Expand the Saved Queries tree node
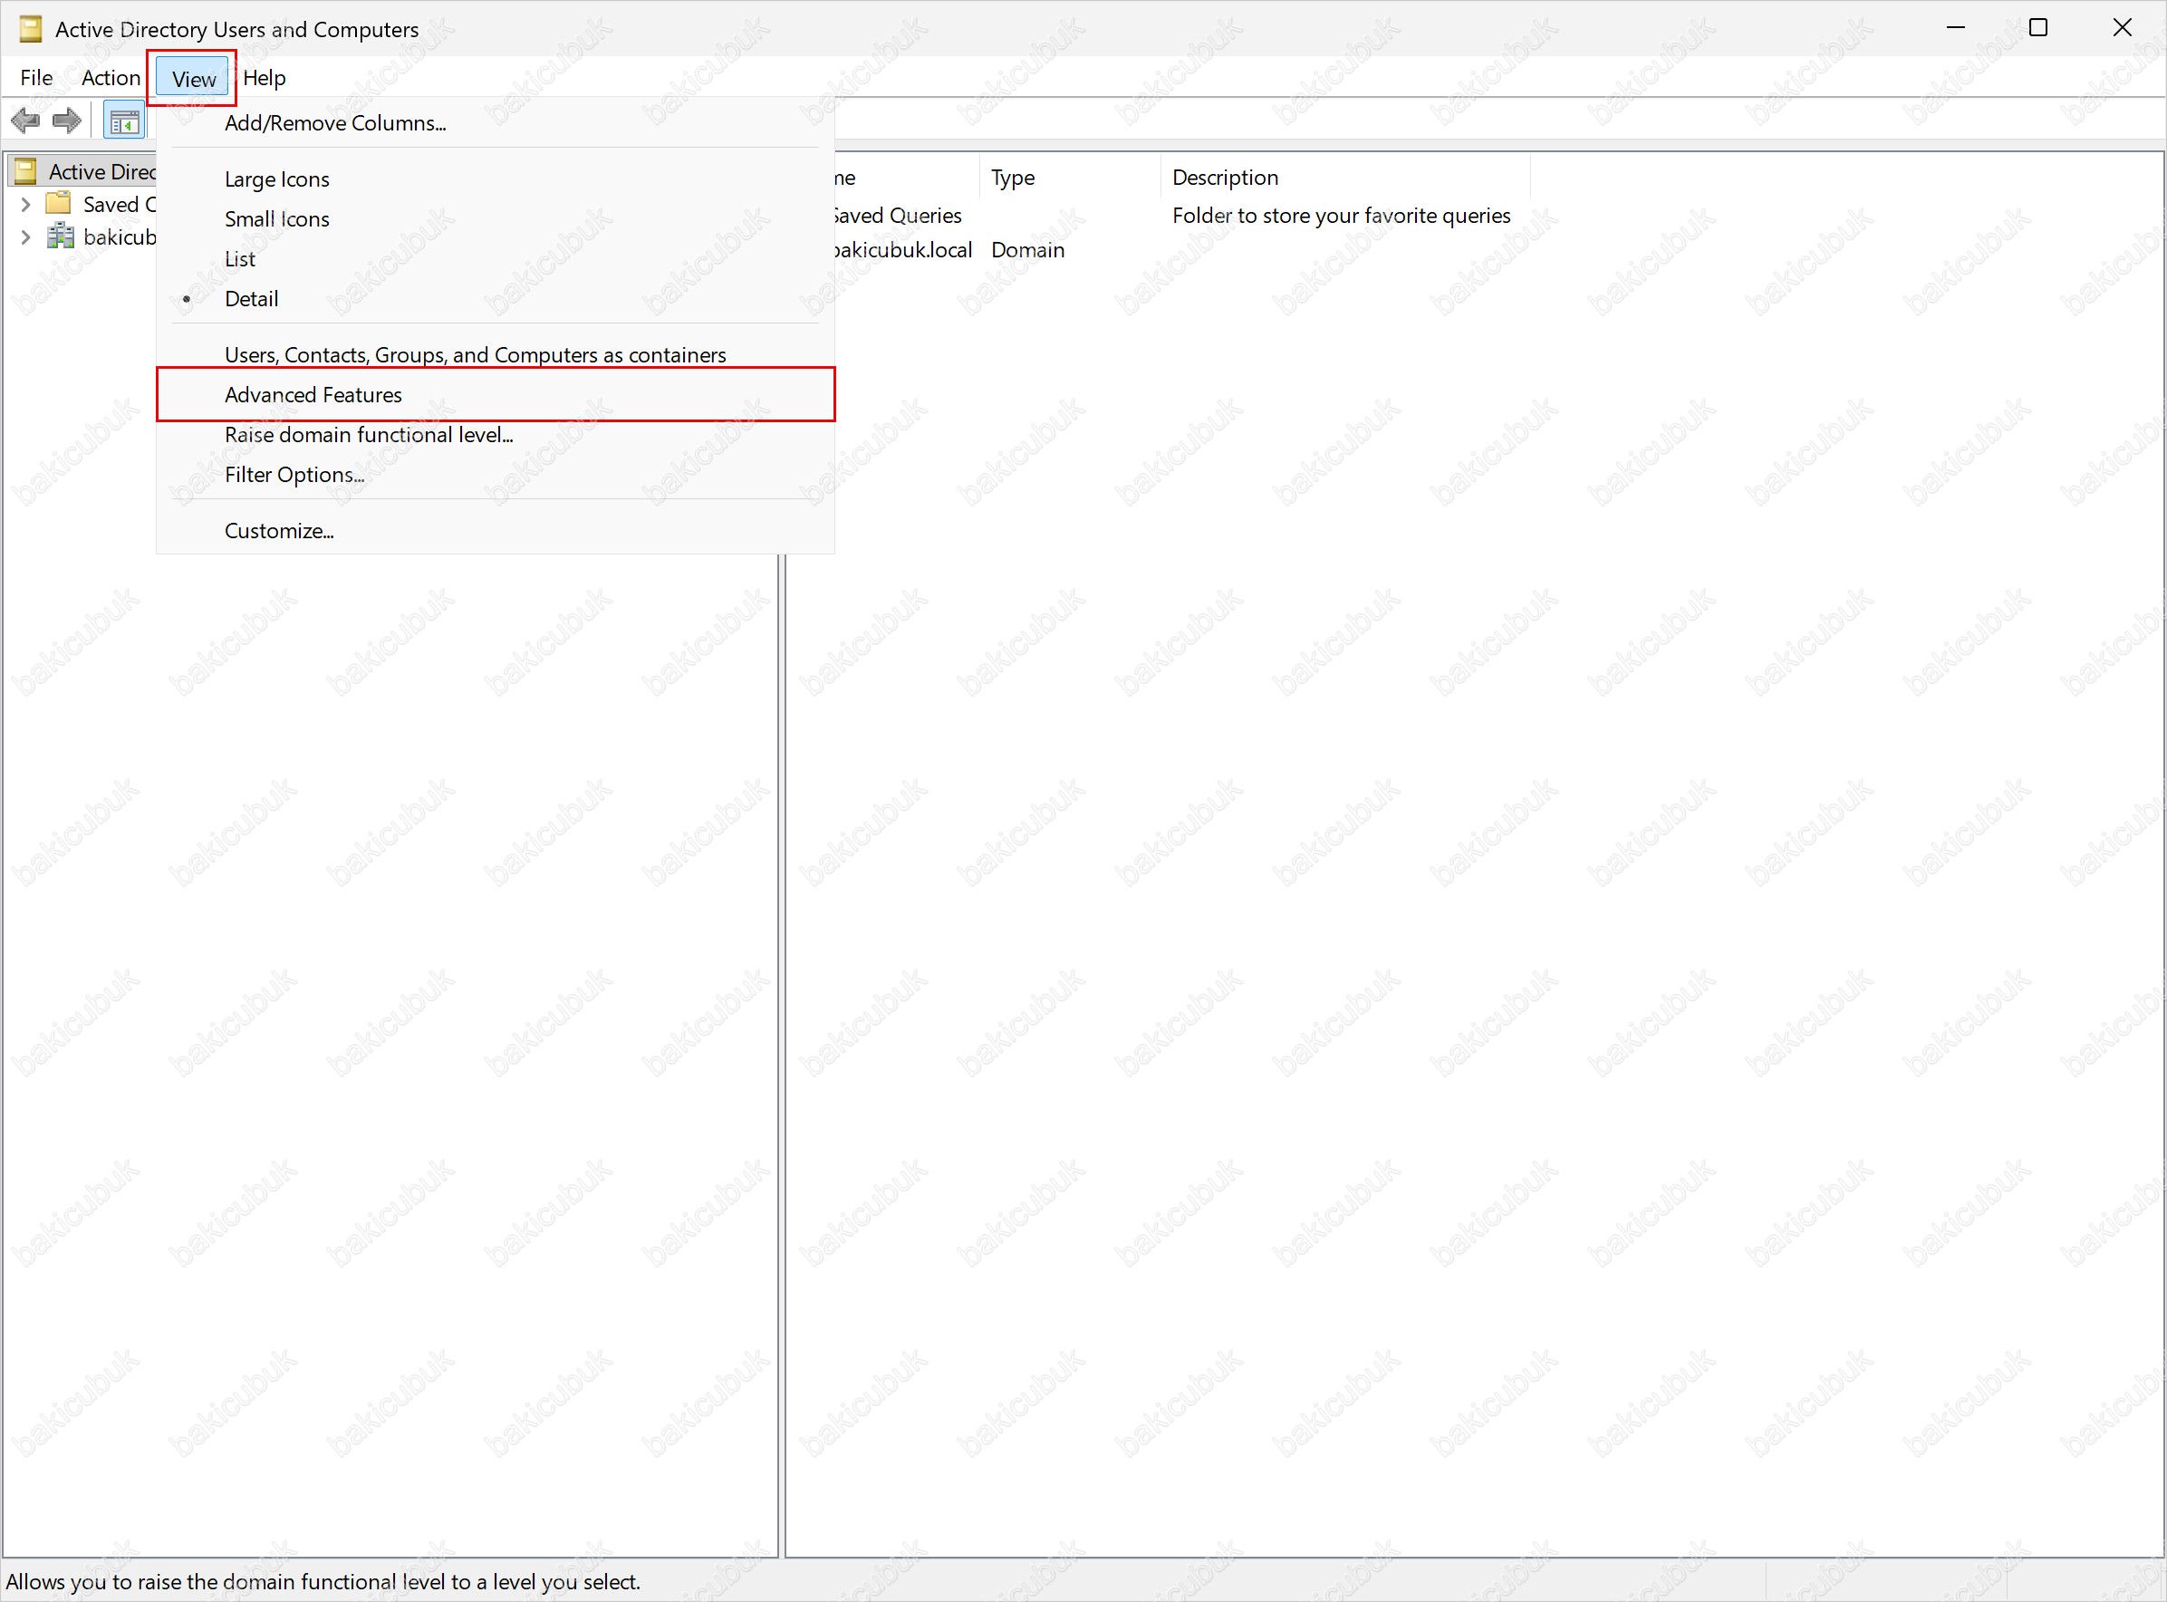Viewport: 2167px width, 1602px height. point(26,205)
